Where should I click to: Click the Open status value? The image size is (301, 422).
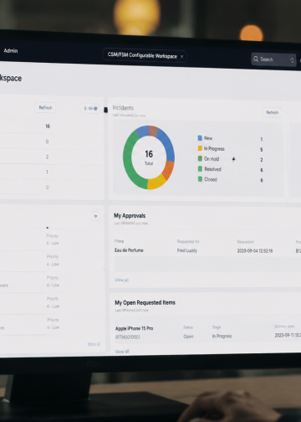pyautogui.click(x=188, y=337)
